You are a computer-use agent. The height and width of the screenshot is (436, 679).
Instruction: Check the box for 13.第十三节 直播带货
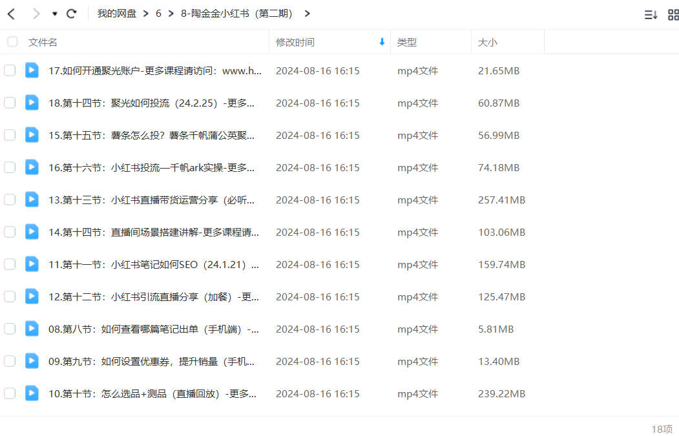coord(10,200)
